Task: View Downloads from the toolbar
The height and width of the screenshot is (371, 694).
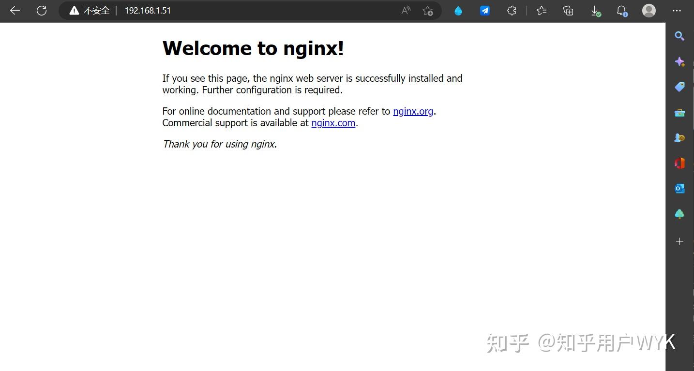Action: [595, 10]
